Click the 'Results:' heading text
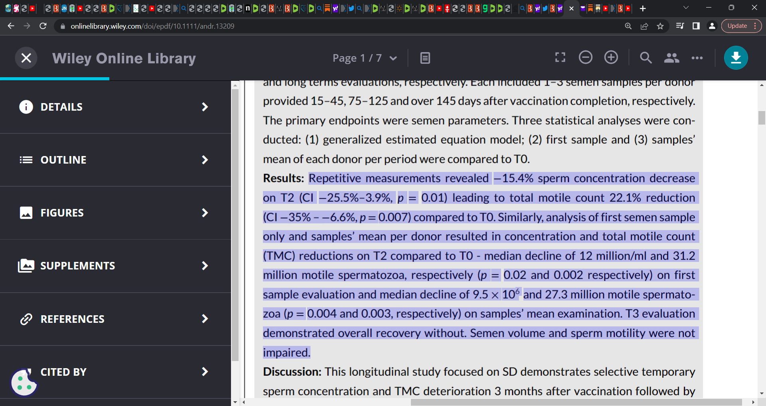The image size is (766, 406). click(284, 178)
